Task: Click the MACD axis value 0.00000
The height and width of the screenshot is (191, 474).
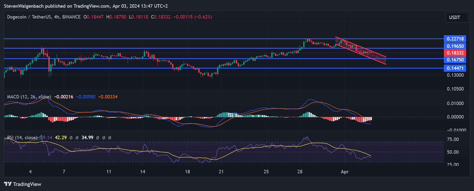Action: (x=455, y=117)
